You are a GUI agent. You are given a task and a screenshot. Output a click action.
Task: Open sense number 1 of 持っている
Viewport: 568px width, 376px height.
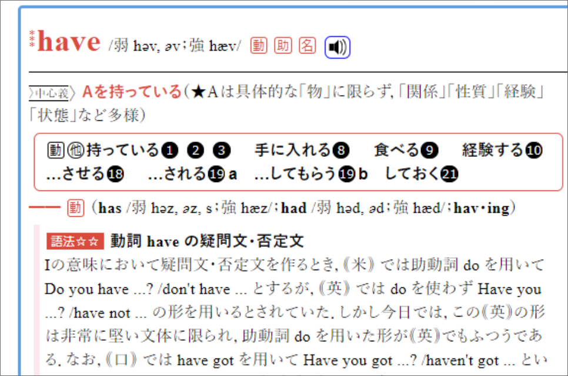[169, 150]
